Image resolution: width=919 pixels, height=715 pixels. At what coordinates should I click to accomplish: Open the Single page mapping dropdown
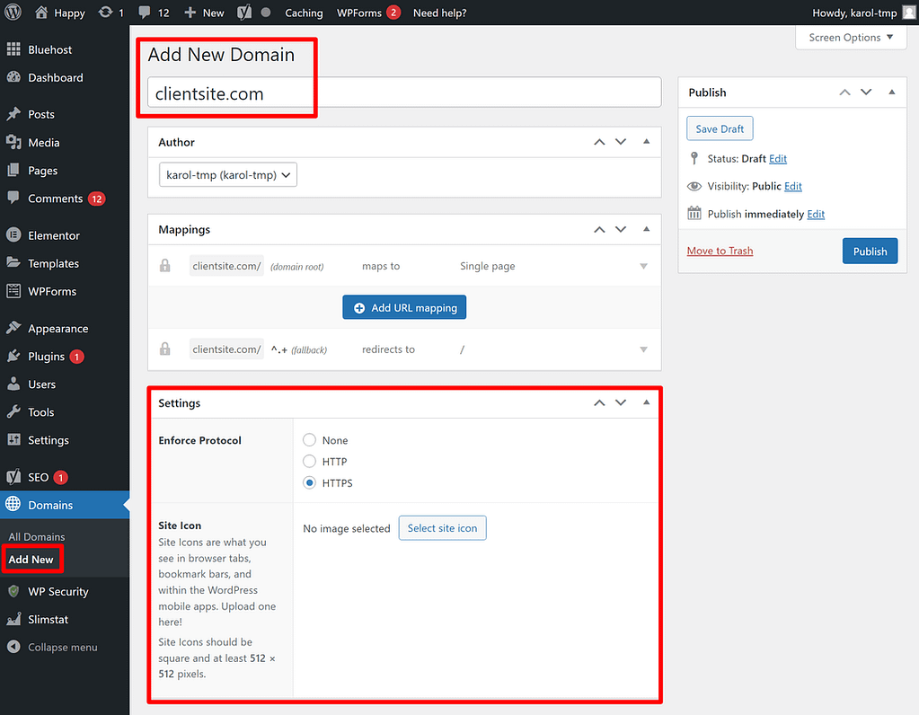coord(643,266)
